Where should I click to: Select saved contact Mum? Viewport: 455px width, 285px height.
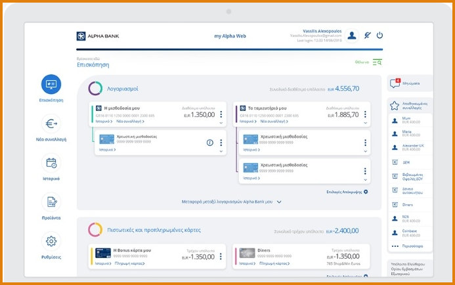pyautogui.click(x=410, y=120)
